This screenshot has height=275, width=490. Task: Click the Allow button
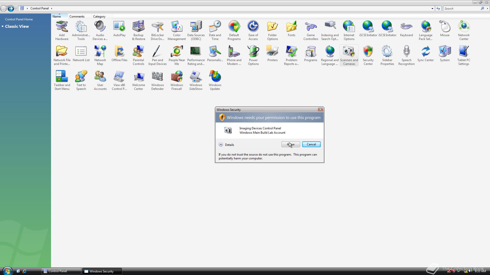coord(290,144)
